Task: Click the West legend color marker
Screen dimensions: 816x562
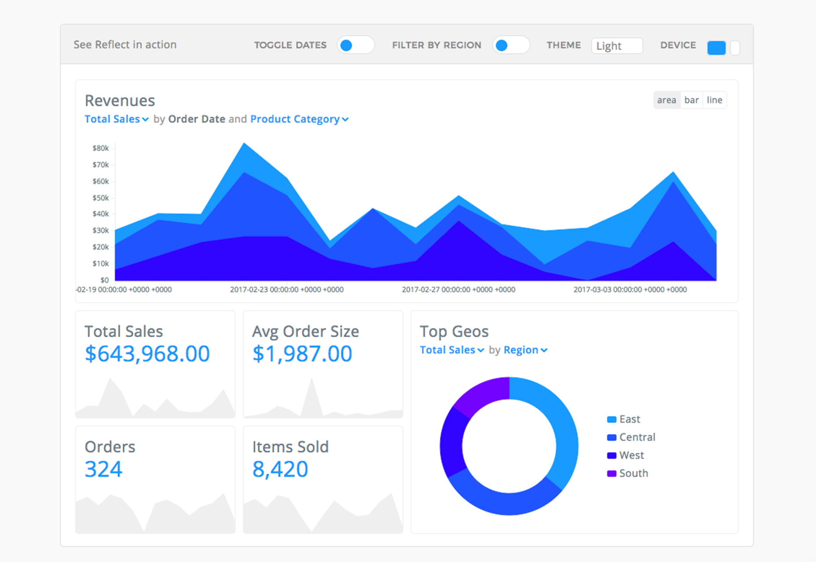Action: [x=612, y=455]
